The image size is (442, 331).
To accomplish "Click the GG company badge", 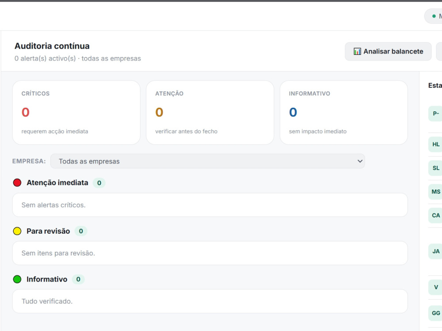I will (x=435, y=313).
